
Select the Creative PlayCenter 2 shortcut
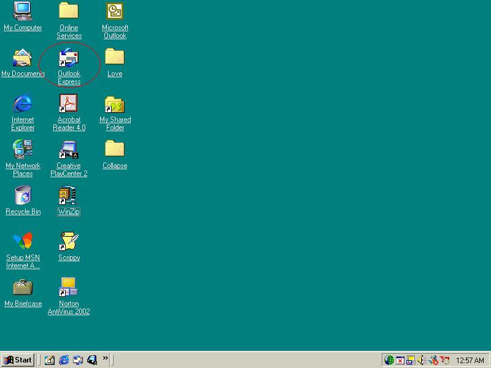click(69, 150)
